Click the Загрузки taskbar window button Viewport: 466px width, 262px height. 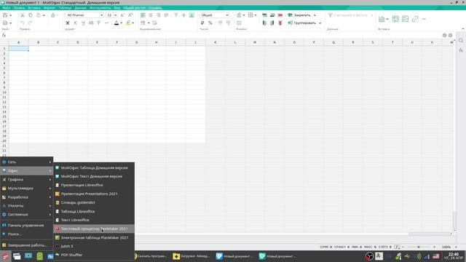[x=191, y=256]
